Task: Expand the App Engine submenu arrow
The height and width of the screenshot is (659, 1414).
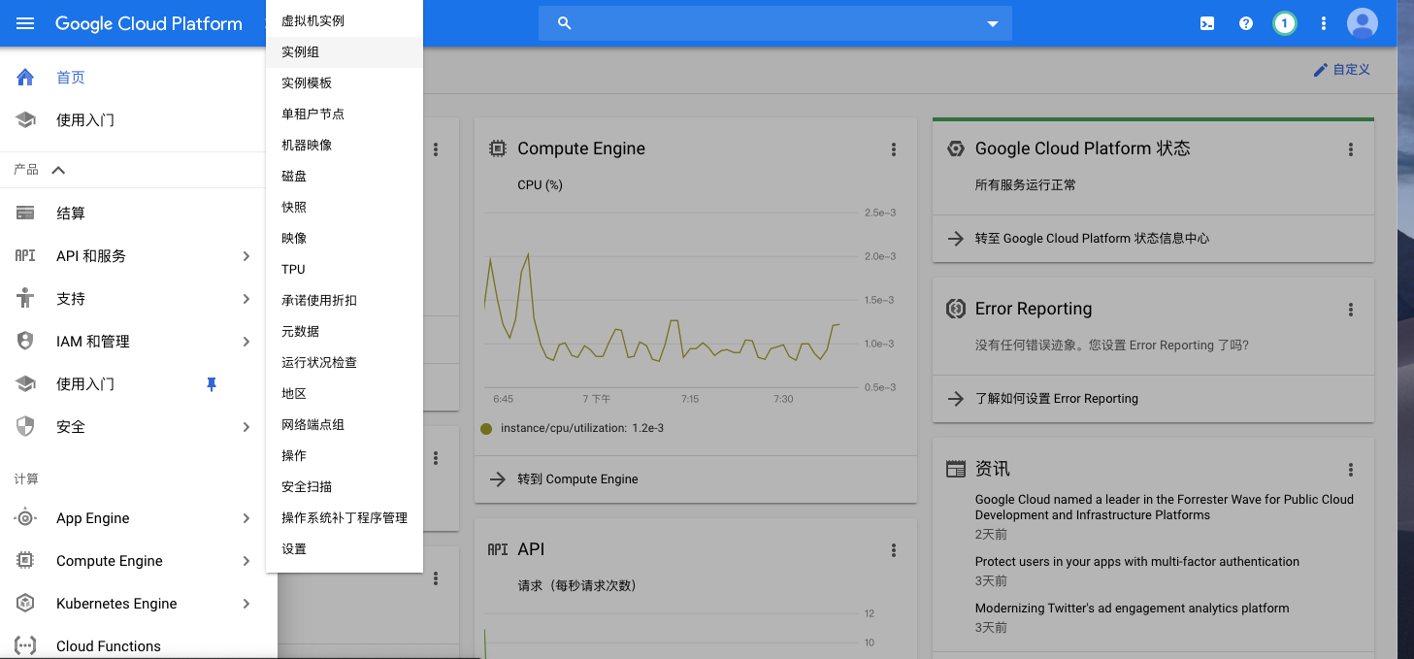Action: [x=247, y=518]
